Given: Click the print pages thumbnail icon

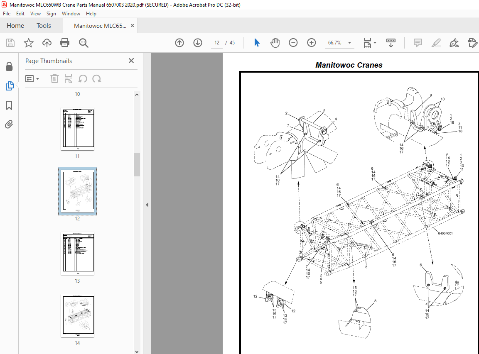Looking at the screenshot, I should (x=69, y=79).
